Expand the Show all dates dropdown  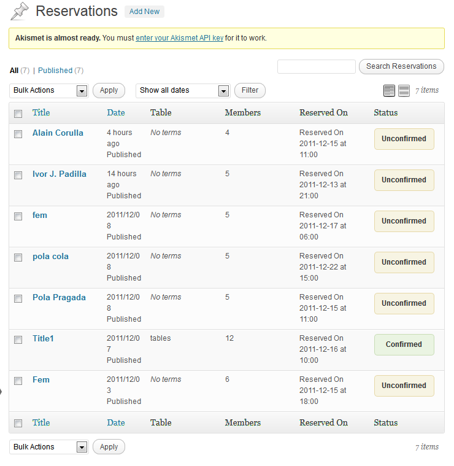[x=182, y=90]
